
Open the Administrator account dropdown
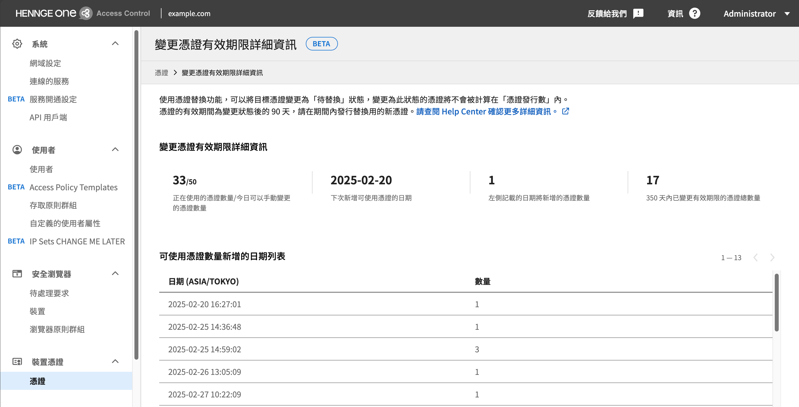pos(756,14)
